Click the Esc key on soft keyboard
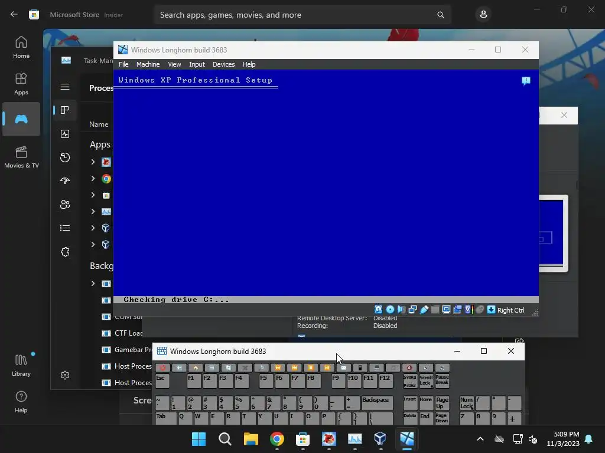The image size is (605, 453). [x=162, y=381]
